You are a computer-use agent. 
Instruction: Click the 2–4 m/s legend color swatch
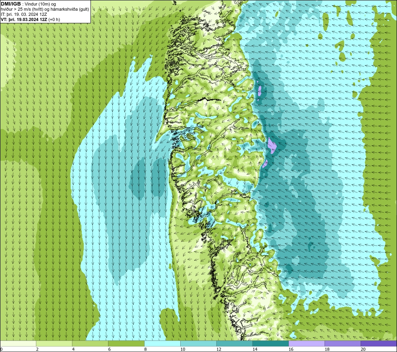[x=54, y=343]
